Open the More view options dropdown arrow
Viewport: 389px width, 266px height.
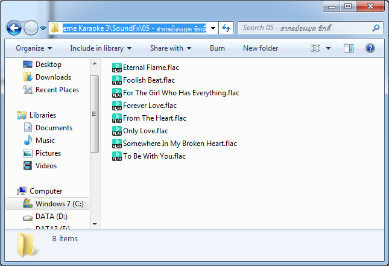click(x=328, y=48)
